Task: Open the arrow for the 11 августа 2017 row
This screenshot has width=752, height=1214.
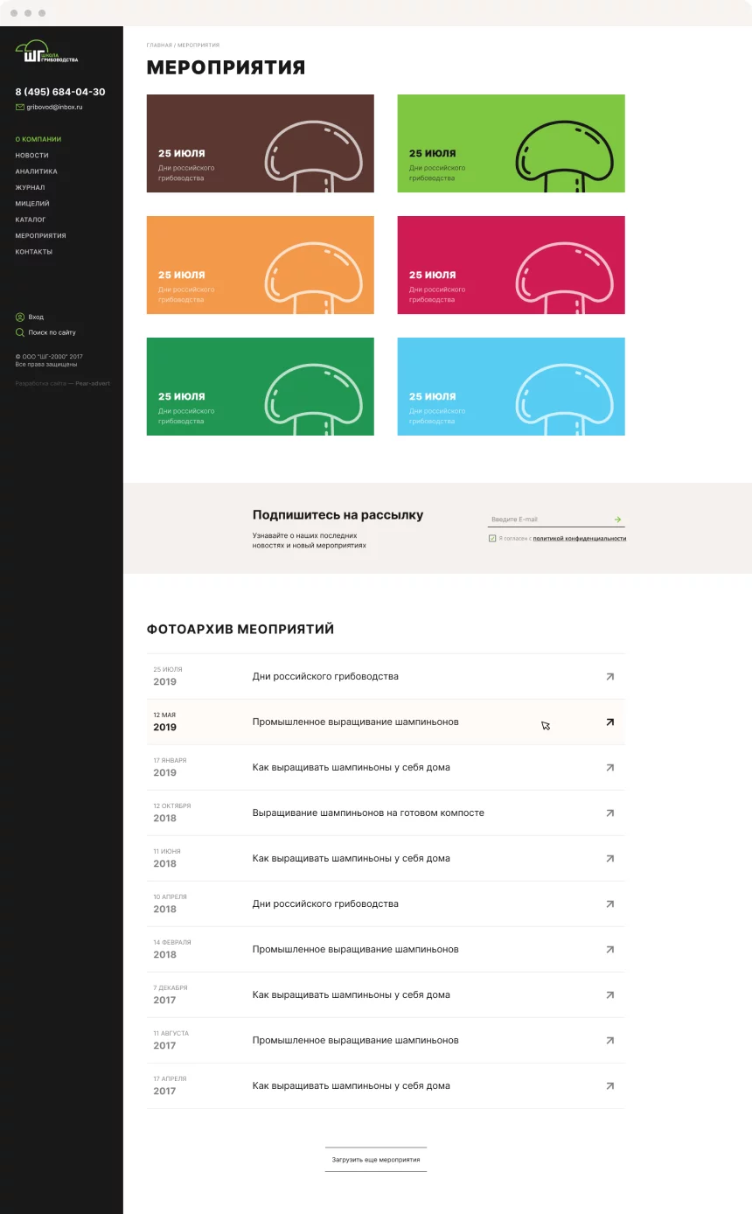Action: pos(610,1040)
